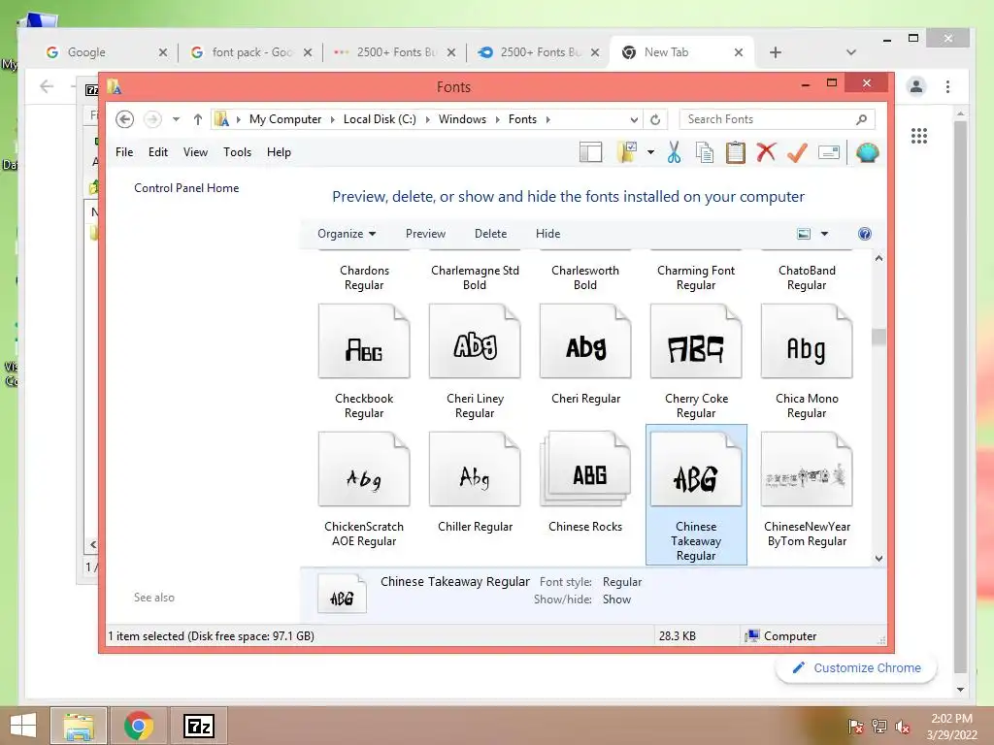Click Charlemagne Std Bold label

click(x=475, y=277)
